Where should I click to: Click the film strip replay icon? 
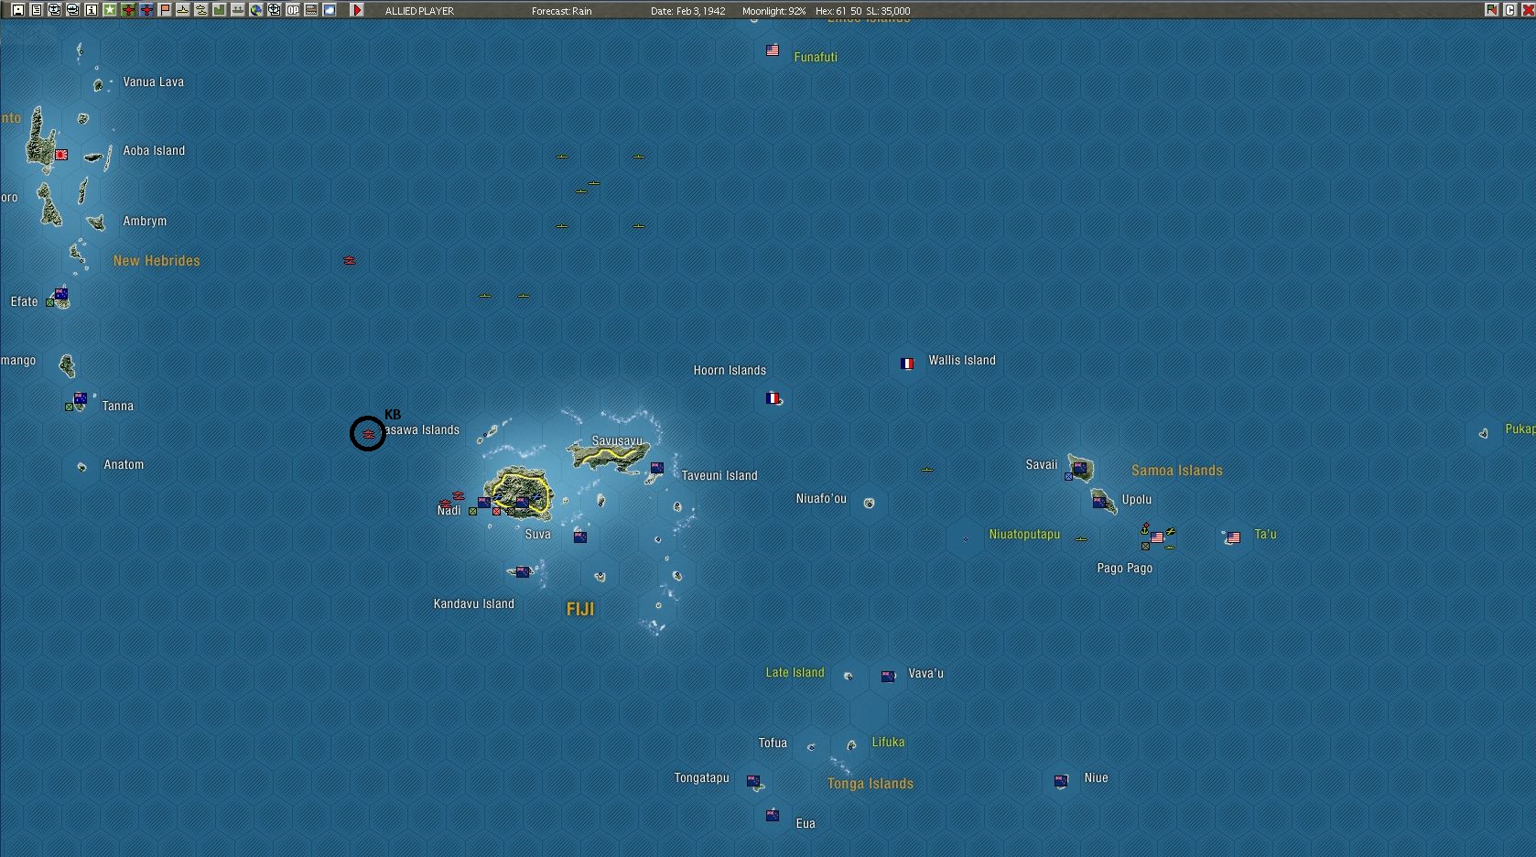tap(311, 10)
